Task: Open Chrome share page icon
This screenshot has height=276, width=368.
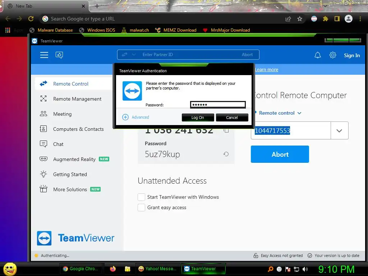Action: tap(288, 19)
